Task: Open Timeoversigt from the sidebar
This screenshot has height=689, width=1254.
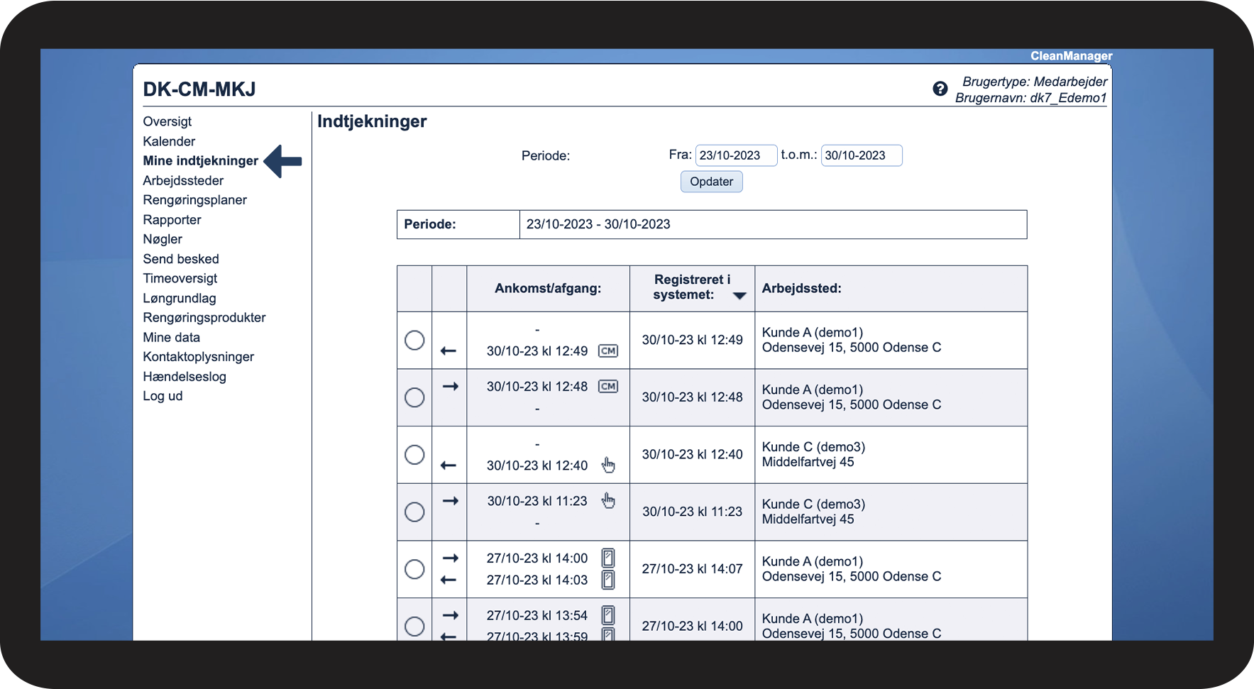Action: 180,278
